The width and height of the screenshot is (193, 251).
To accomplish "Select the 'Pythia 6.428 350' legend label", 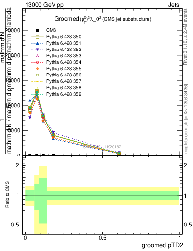I will 64,37.
